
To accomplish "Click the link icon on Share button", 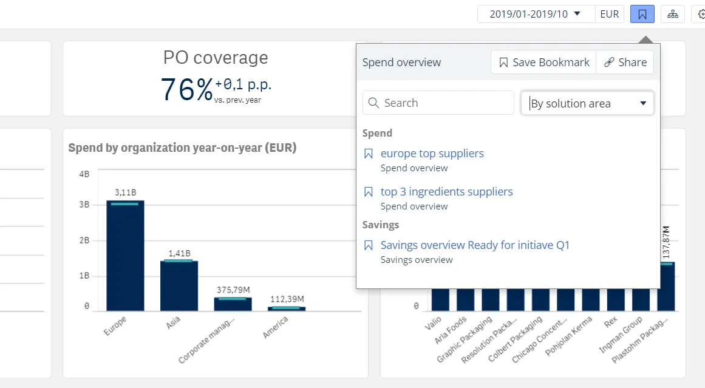I will pos(608,63).
